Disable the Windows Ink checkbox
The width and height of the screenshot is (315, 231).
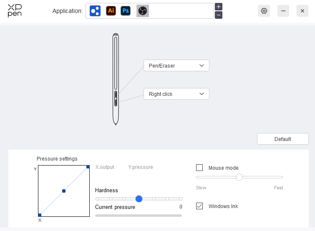pyautogui.click(x=199, y=206)
